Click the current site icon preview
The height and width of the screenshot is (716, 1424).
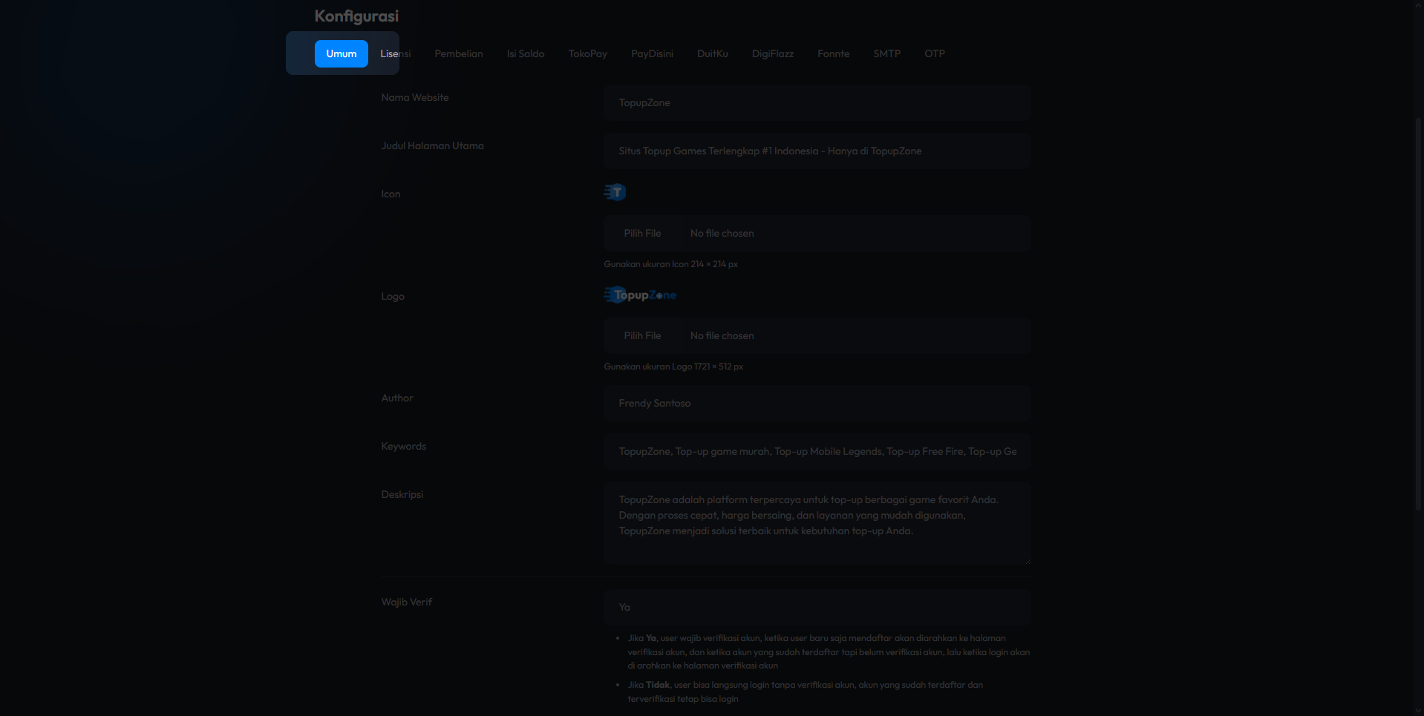(x=615, y=192)
